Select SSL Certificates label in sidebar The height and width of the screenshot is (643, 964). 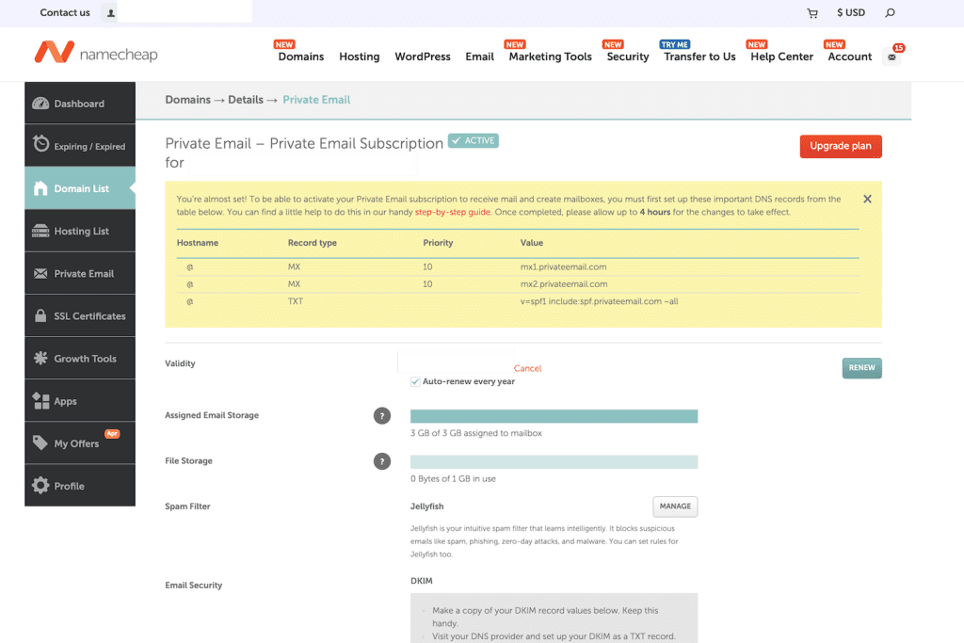pyautogui.click(x=89, y=316)
